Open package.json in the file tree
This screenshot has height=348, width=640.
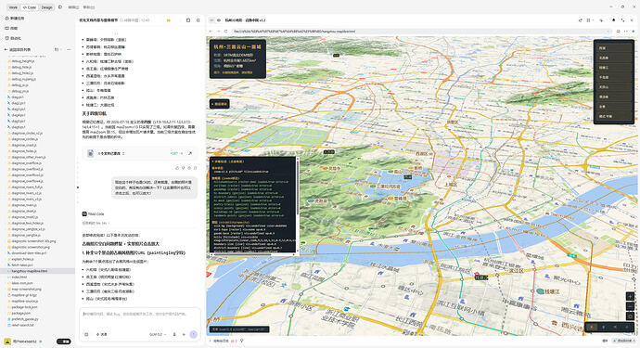point(19,313)
